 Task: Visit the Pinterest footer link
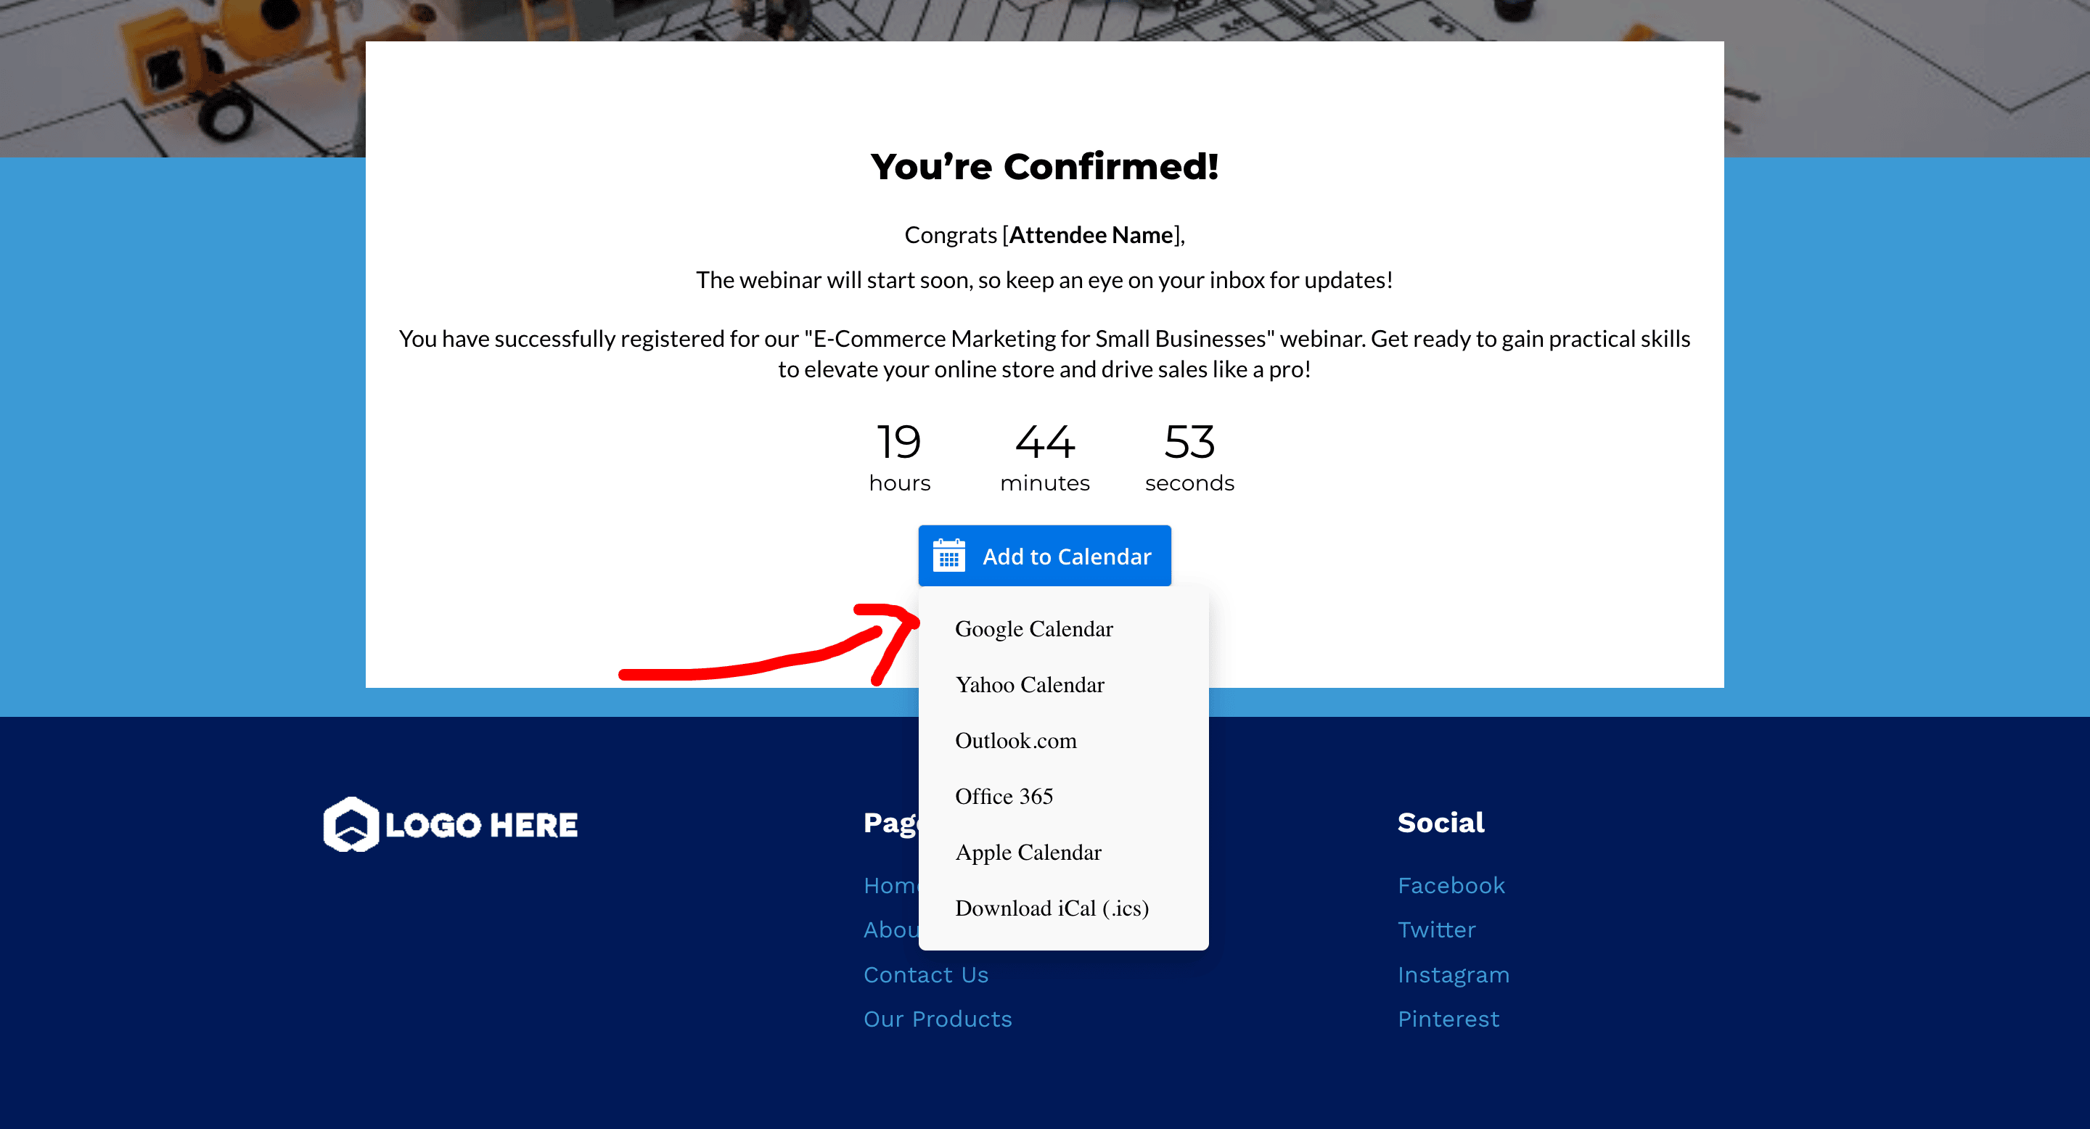pos(1448,1019)
